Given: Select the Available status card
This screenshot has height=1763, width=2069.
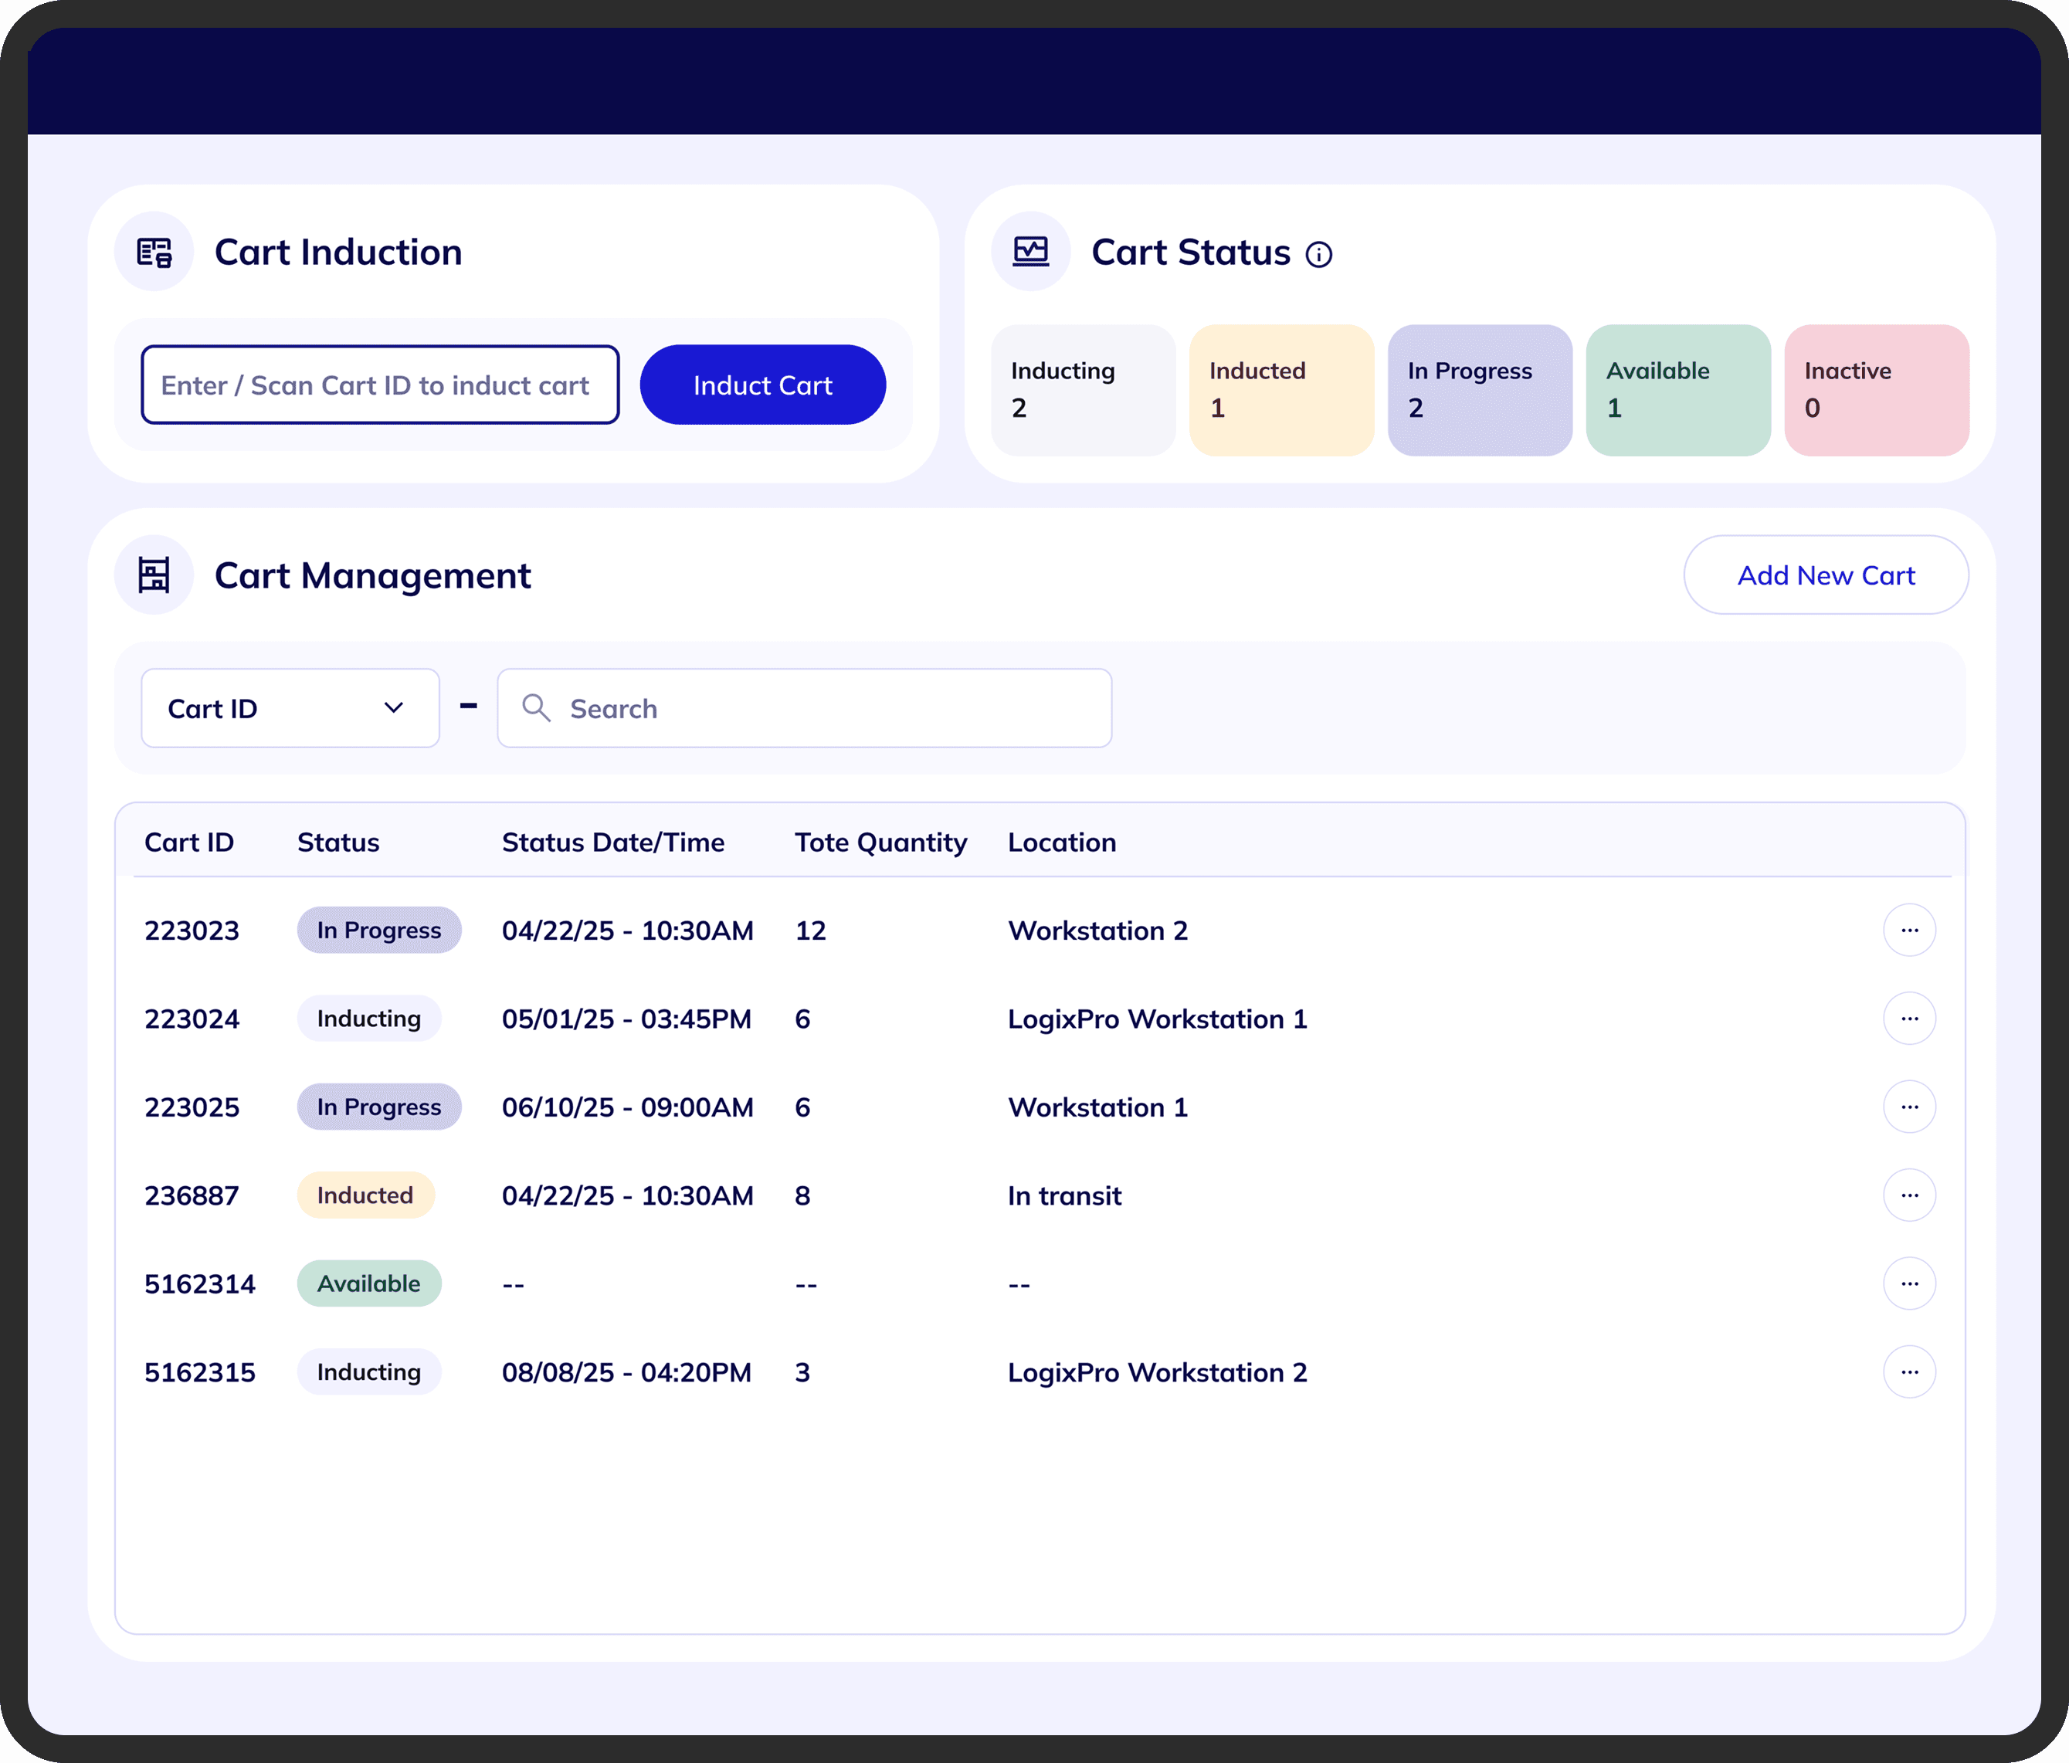Looking at the screenshot, I should tap(1678, 390).
